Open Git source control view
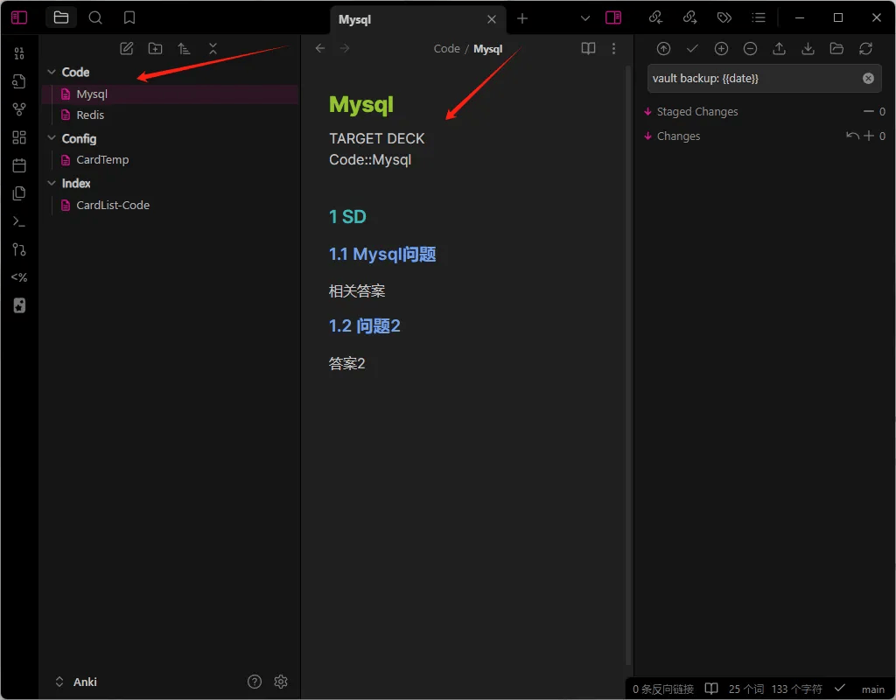 click(x=19, y=249)
